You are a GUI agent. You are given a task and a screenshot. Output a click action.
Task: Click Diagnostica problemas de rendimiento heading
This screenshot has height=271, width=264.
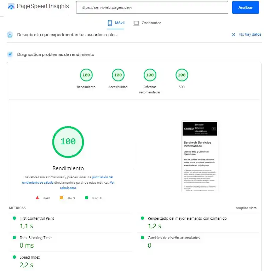click(56, 54)
